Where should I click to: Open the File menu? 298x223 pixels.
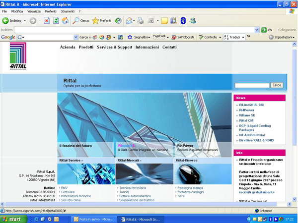[x=4, y=11]
